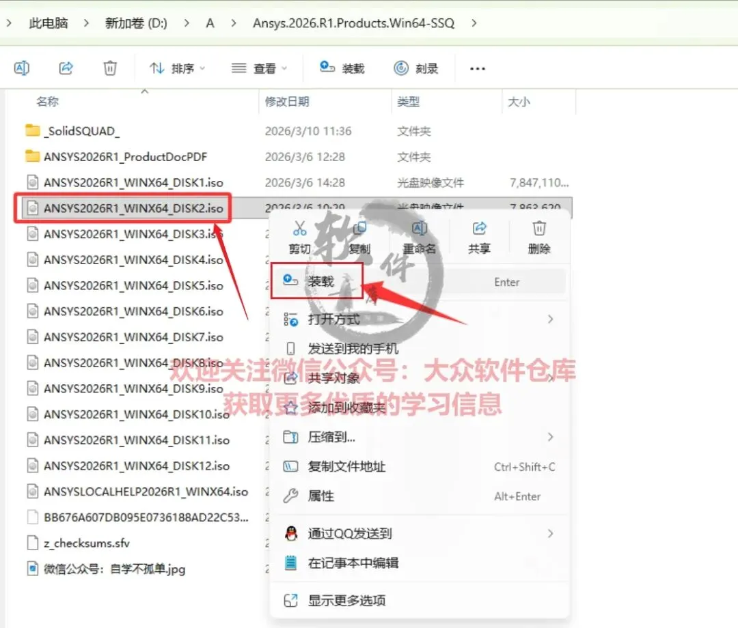Open the 查看 view dropdown

[x=259, y=69]
